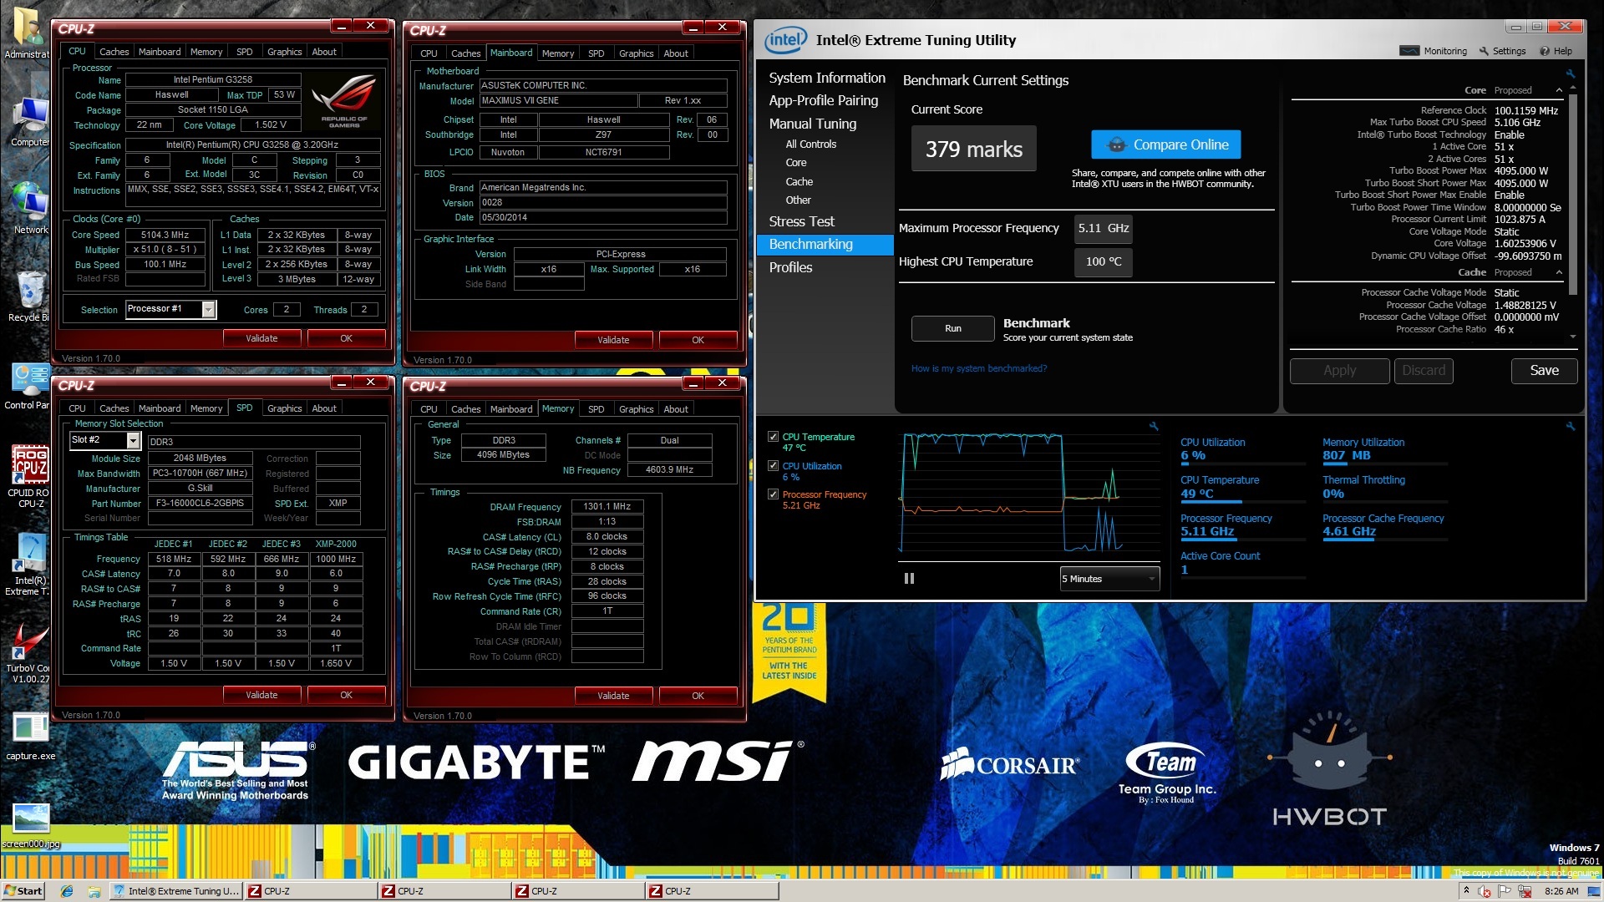Select Stress Test in the XTU sidebar

[801, 221]
